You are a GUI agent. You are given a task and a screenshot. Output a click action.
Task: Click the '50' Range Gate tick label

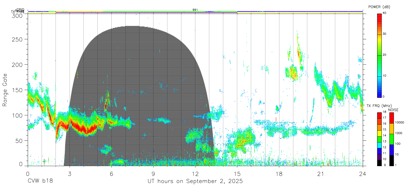19,141
